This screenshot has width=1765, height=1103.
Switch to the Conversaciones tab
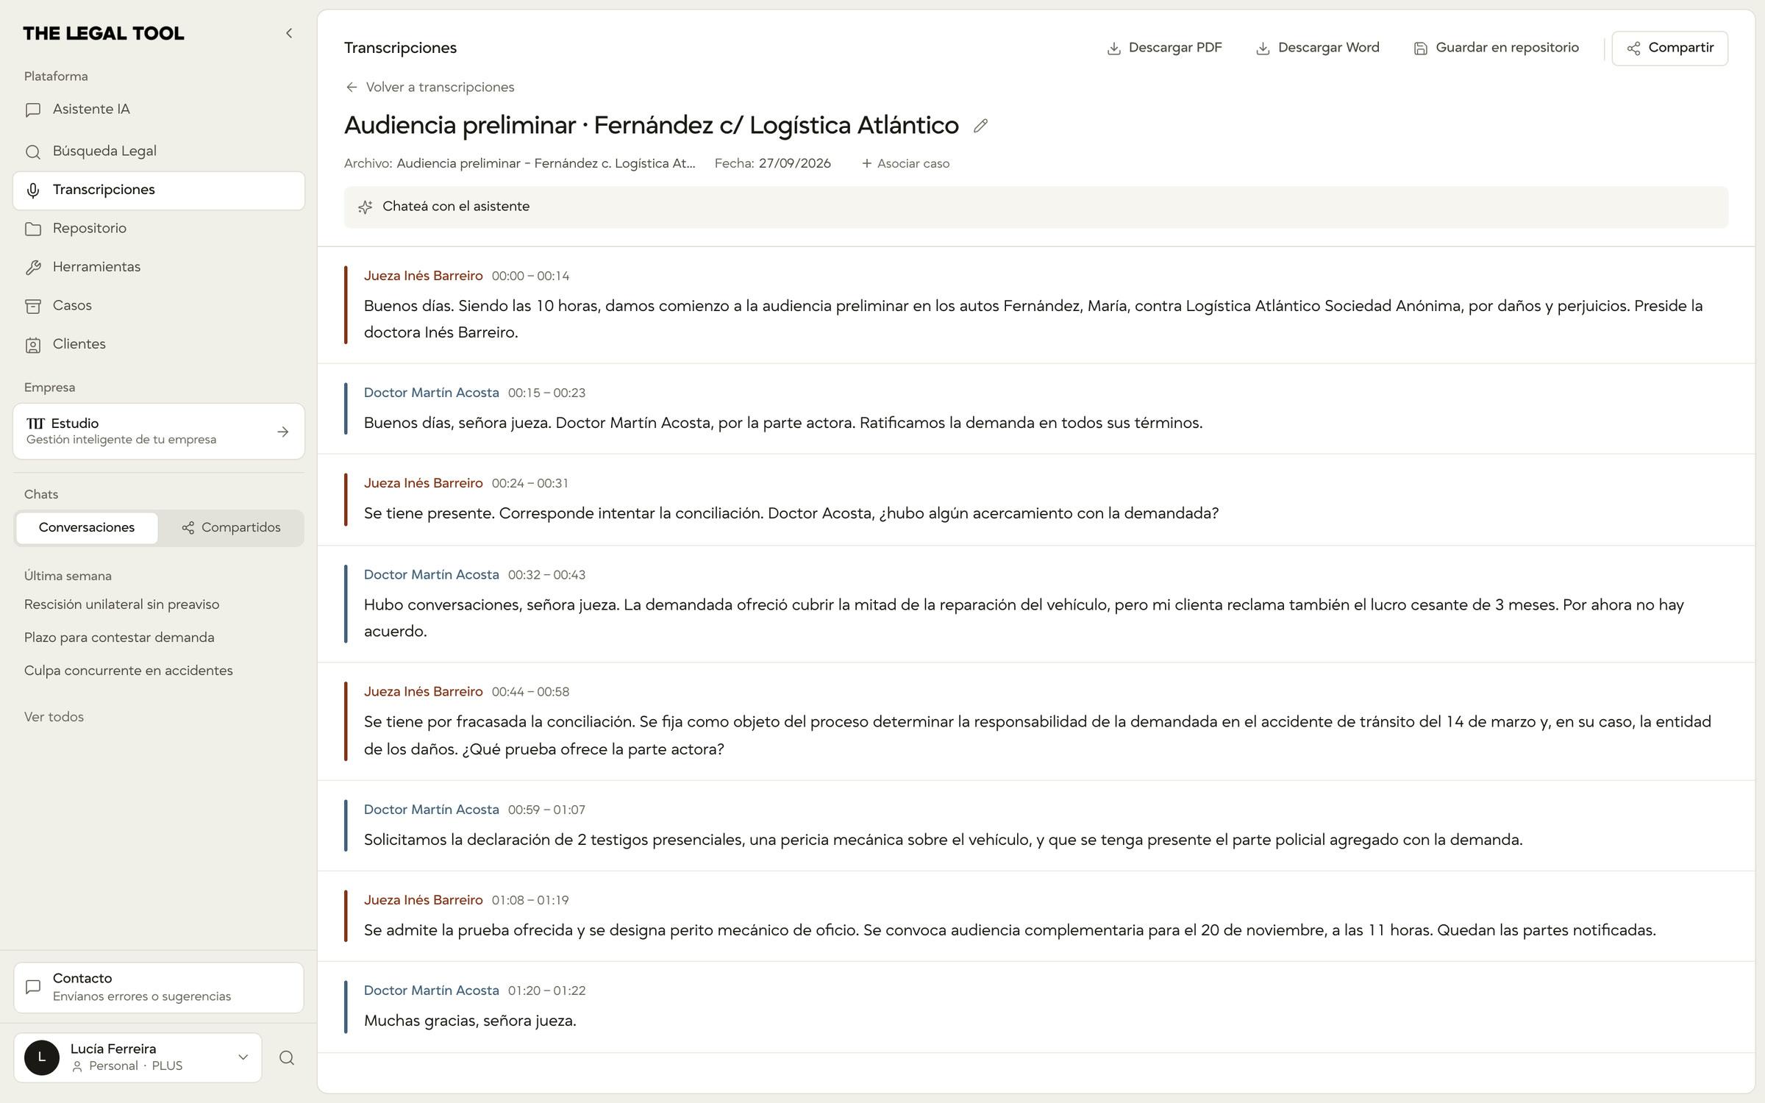87,528
